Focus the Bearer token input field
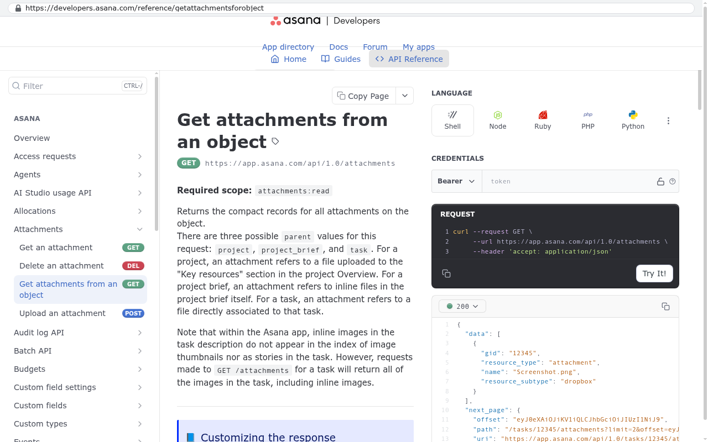Viewport: 708px width, 442px height. [x=569, y=181]
